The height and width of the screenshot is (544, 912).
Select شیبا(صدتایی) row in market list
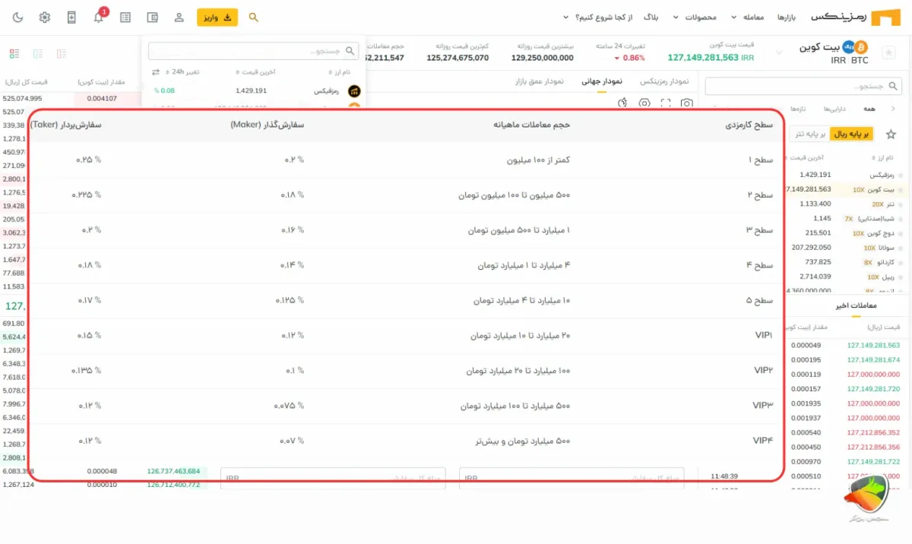point(845,218)
